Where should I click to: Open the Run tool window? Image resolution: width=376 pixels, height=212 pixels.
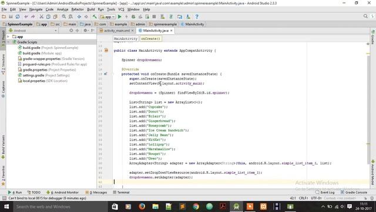click(15, 193)
